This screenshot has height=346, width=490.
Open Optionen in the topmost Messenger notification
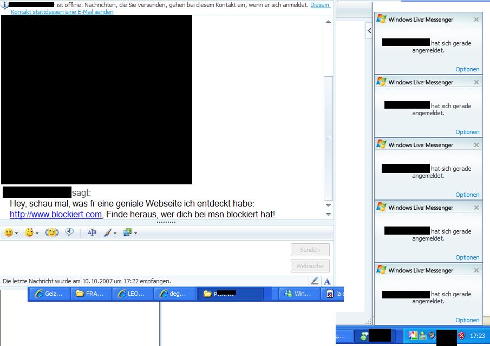click(x=467, y=69)
